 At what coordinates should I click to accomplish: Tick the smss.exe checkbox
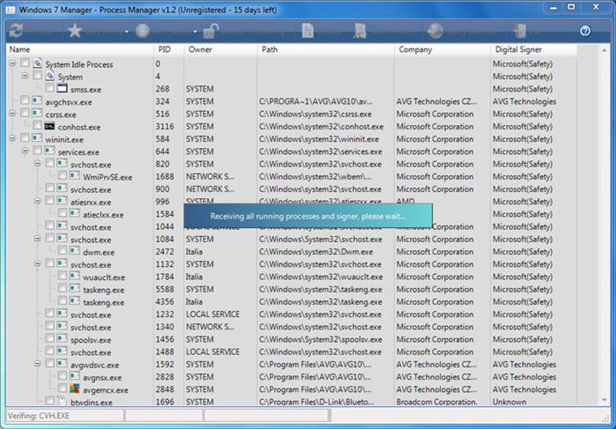[x=50, y=88]
